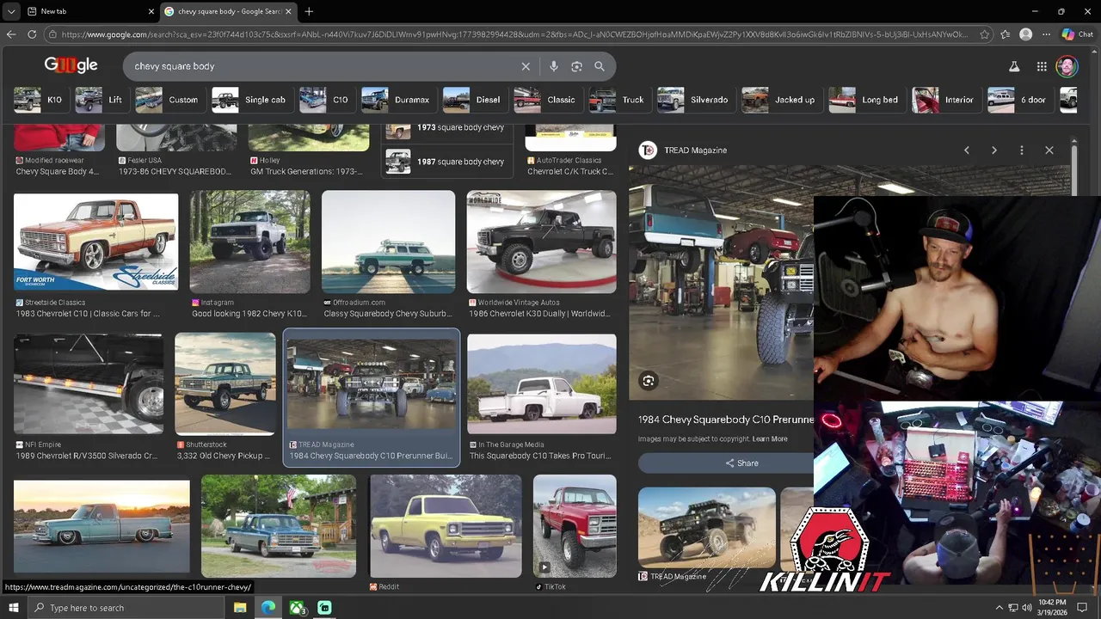
Task: Switch to the New tab tab
Action: (x=90, y=11)
